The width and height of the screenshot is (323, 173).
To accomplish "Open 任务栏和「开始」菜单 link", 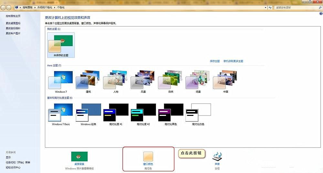I will point(18,162).
